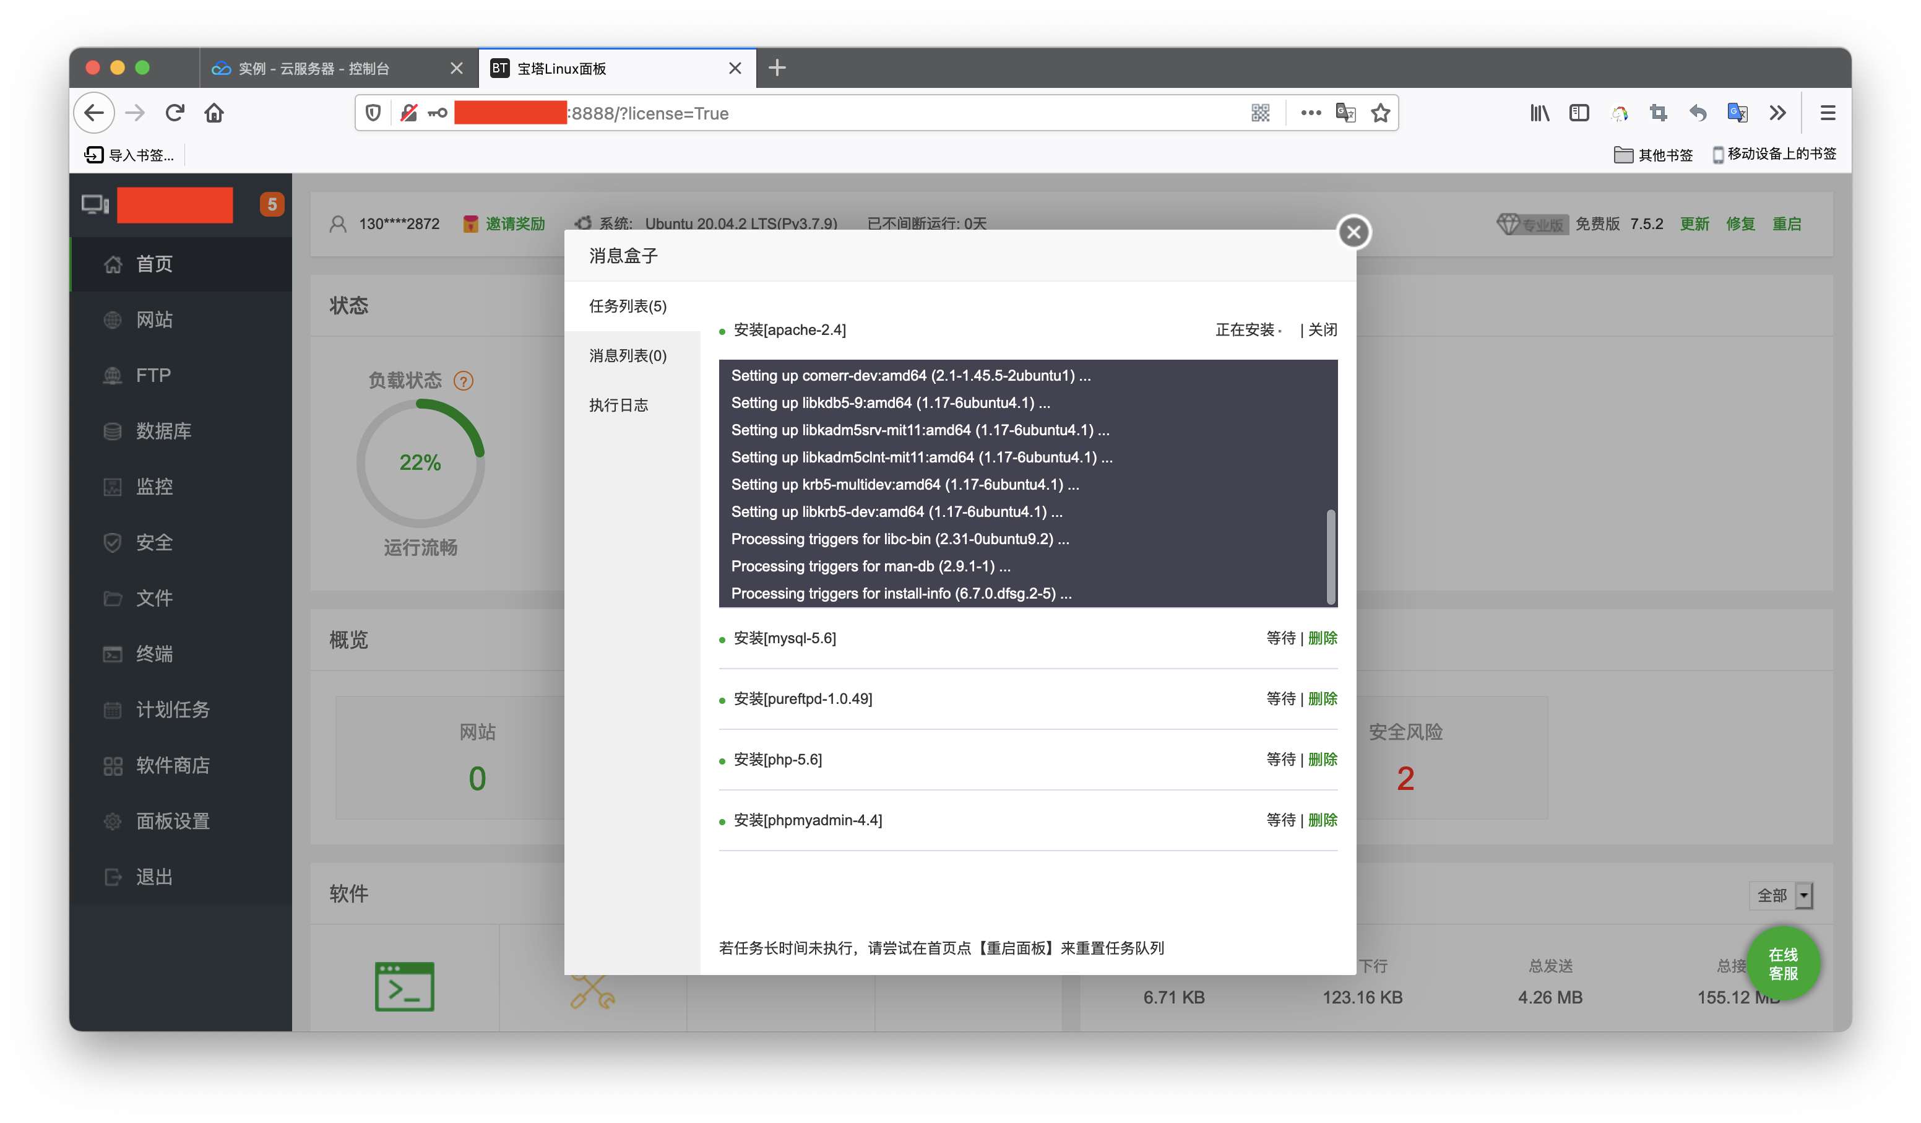Switch to the 执行日志 execution log tab
Viewport: 1921px width, 1123px height.
[x=619, y=405]
